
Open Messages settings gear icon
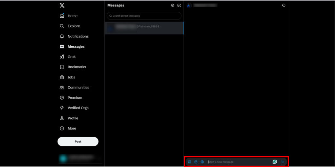coord(173,5)
